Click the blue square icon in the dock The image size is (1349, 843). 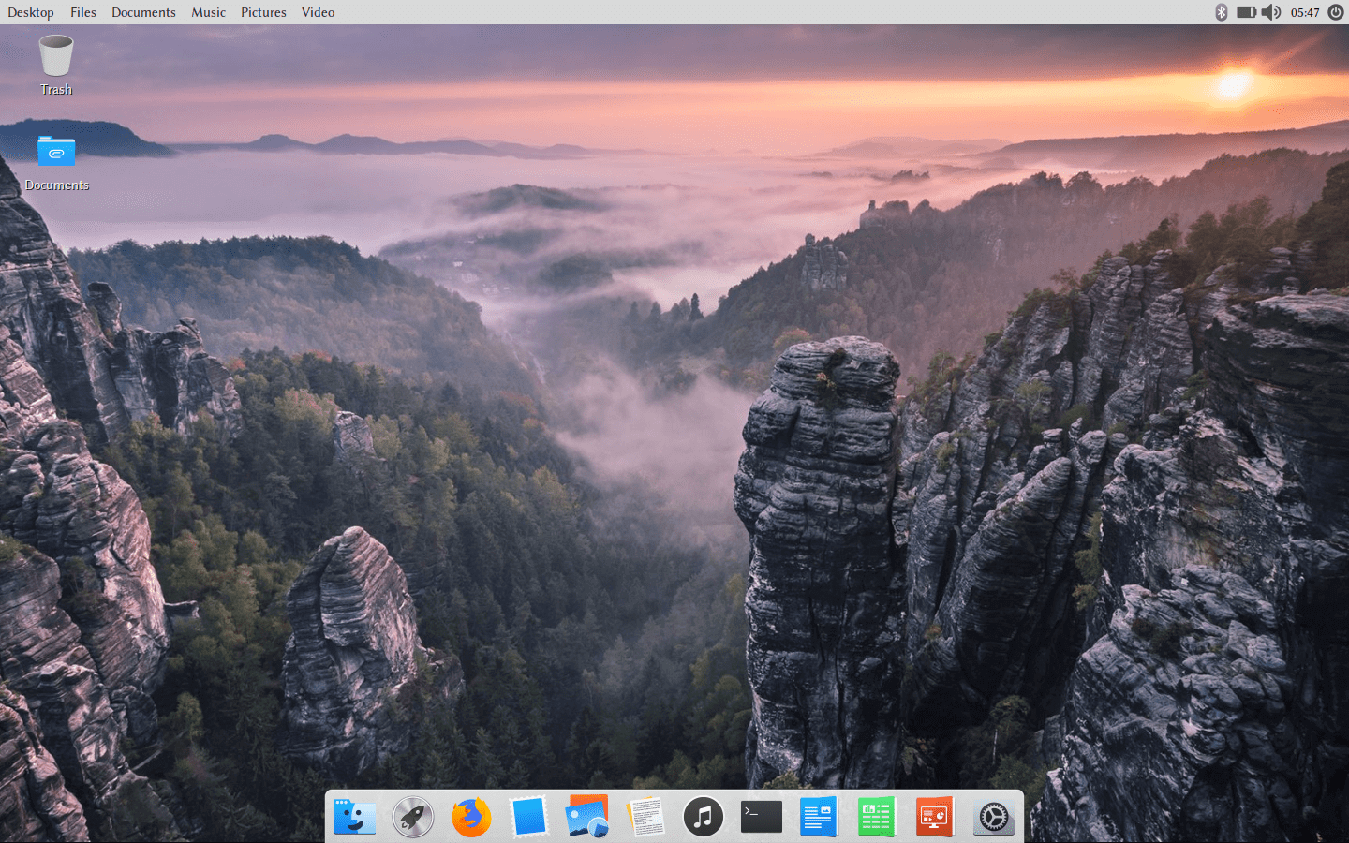coord(529,817)
